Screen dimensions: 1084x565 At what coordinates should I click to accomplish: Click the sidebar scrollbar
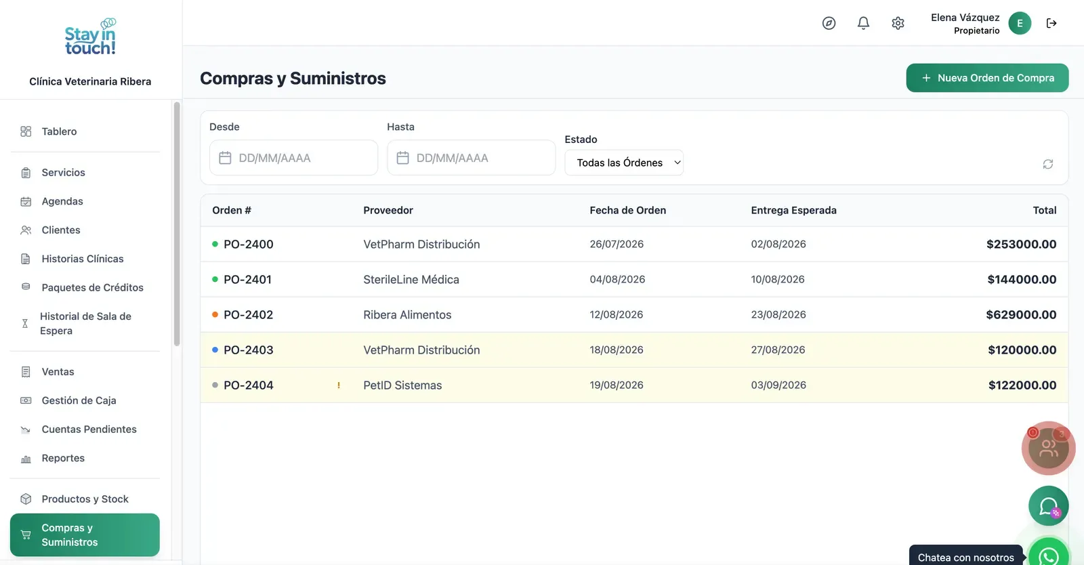[x=177, y=224]
